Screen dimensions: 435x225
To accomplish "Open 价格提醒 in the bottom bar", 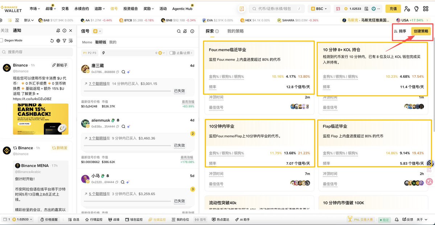I will tap(49, 219).
